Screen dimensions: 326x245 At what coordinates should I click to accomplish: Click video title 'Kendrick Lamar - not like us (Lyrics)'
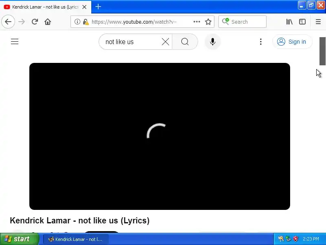pos(79,220)
